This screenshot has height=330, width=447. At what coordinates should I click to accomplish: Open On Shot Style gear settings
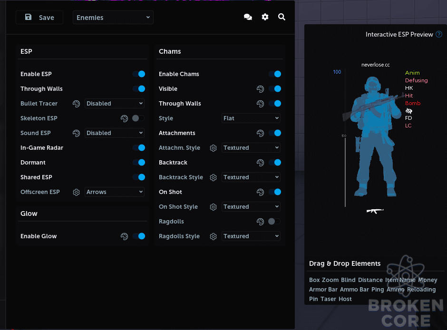click(213, 207)
